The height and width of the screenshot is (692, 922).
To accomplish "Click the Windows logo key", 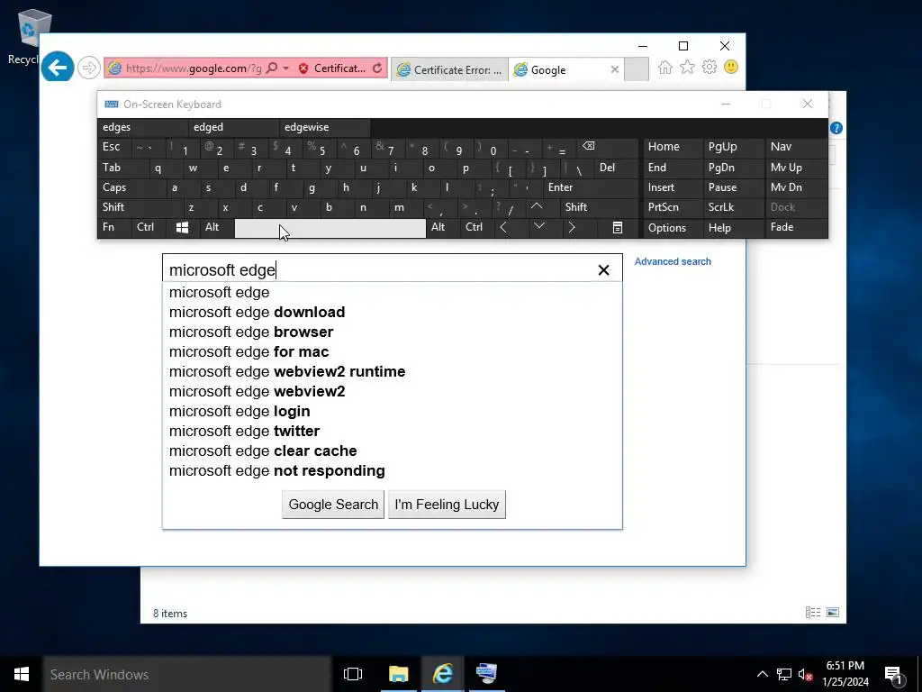I will (x=182, y=228).
